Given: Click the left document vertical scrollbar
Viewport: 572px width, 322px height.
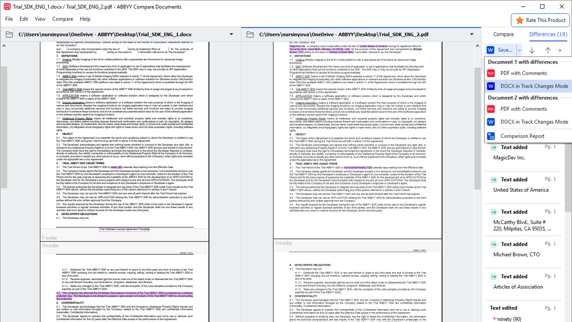Looking at the screenshot, I should coord(4,127).
